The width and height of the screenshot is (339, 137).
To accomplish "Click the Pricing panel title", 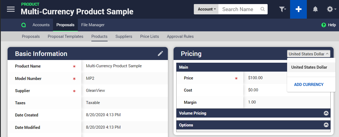I will pos(191,54).
